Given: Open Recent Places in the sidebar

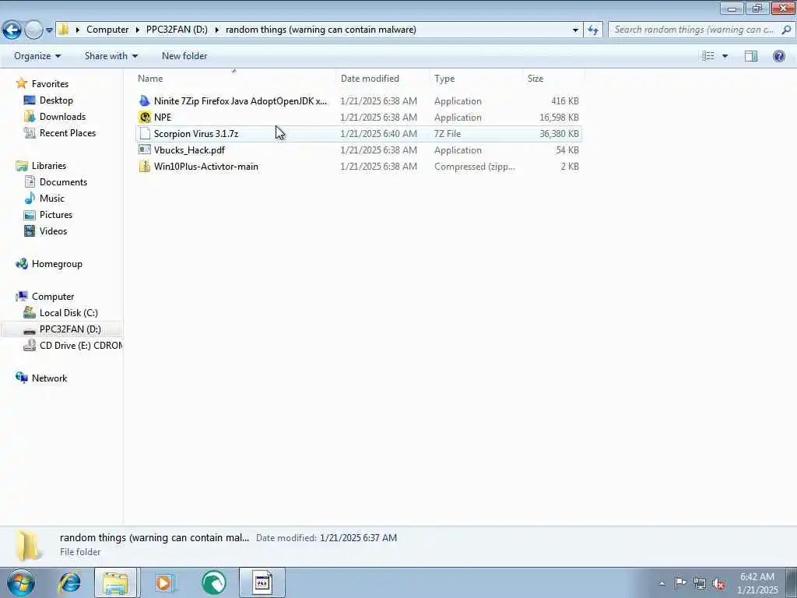Looking at the screenshot, I should pyautogui.click(x=68, y=132).
